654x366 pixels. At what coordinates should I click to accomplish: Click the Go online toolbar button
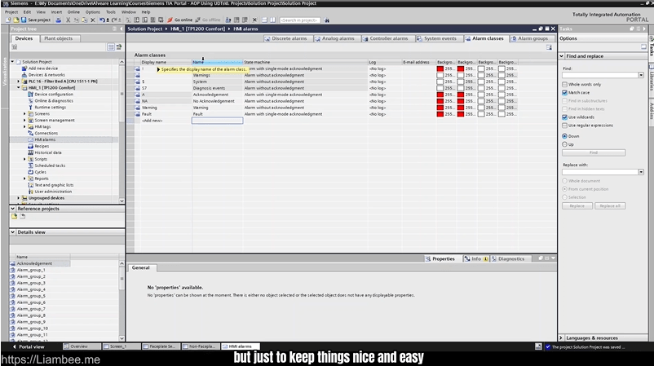[182, 20]
